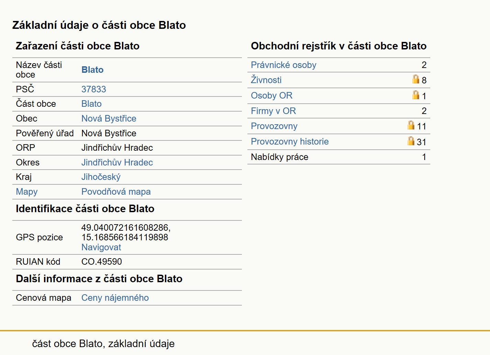490x355 pixels.
Task: Click the lock icon in Provozovny historie row
Action: (x=411, y=141)
